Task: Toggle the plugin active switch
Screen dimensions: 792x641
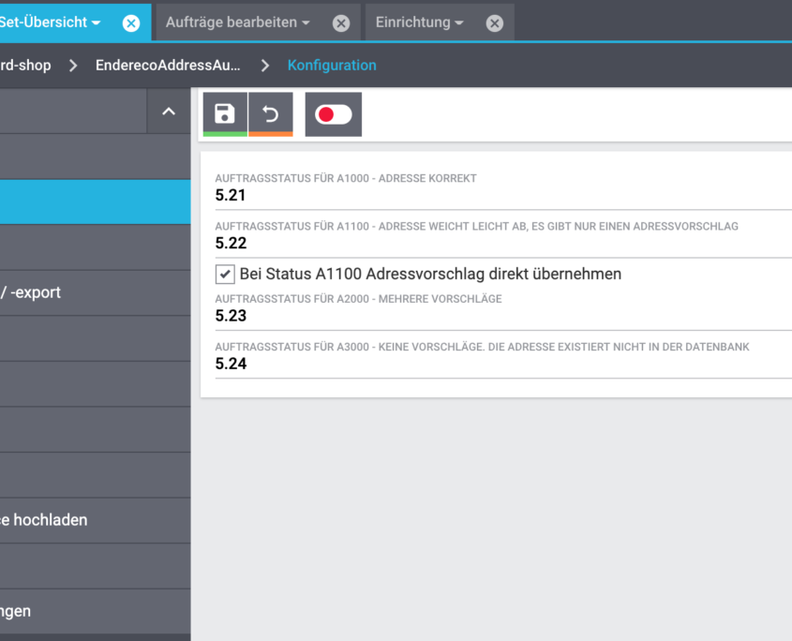Action: (334, 114)
